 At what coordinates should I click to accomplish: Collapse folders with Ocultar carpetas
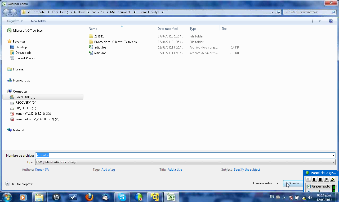[x=19, y=184]
